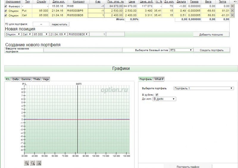
Task: Reset chart zoom with the rightmost magnifier icon
Action: [39, 163]
